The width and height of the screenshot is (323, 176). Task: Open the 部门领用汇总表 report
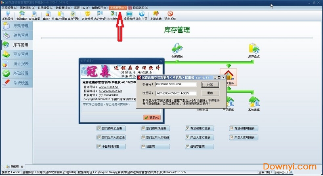point(111,128)
